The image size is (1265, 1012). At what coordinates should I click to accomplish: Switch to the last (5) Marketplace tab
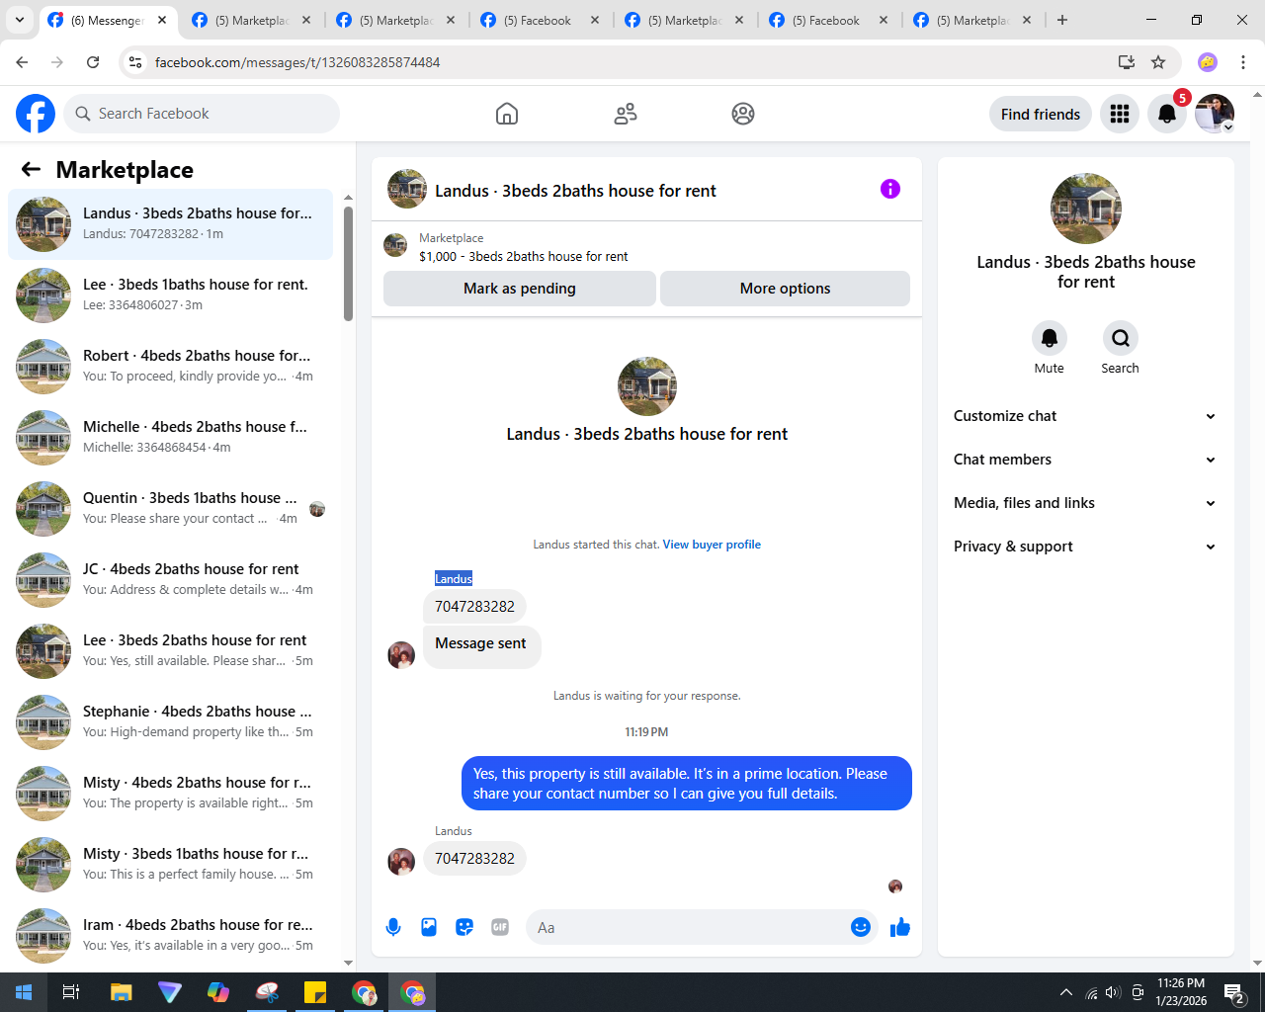pos(972,20)
